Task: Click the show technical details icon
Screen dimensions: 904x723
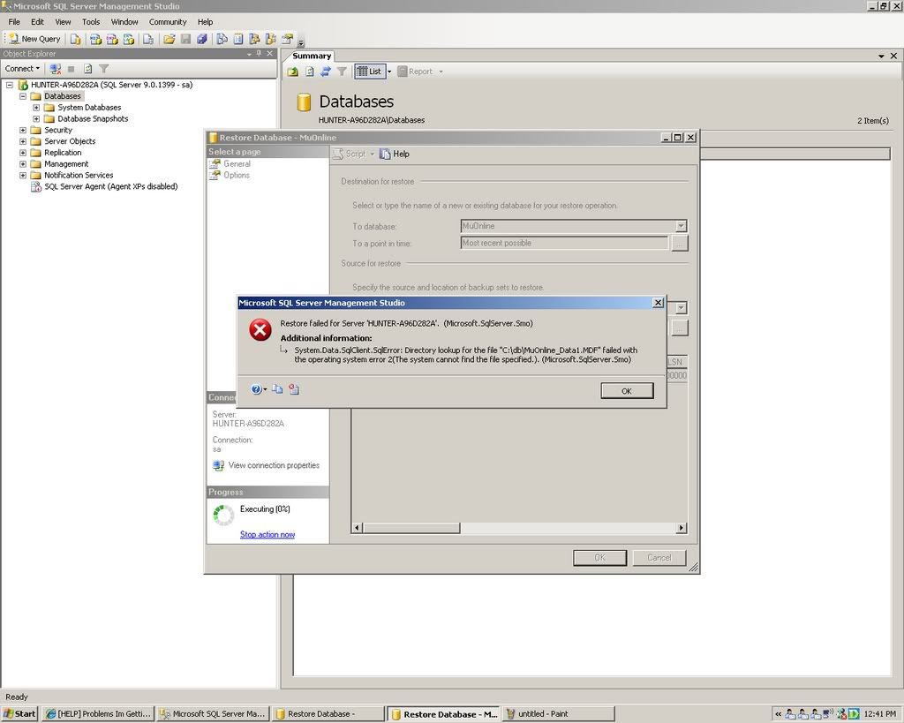Action: click(294, 389)
